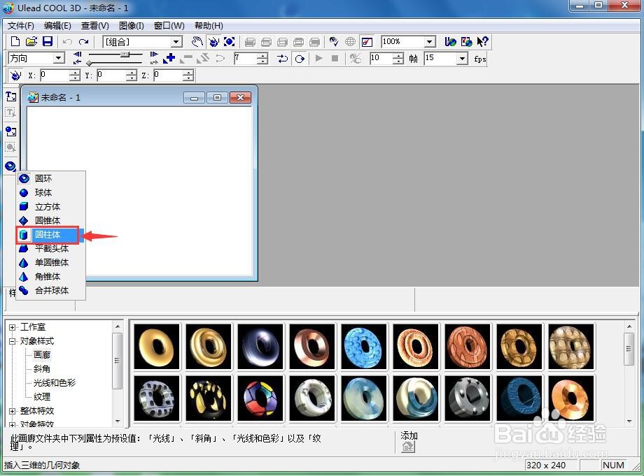
Task: Choose 单圆锥体 from the shape menu
Action: click(x=51, y=262)
